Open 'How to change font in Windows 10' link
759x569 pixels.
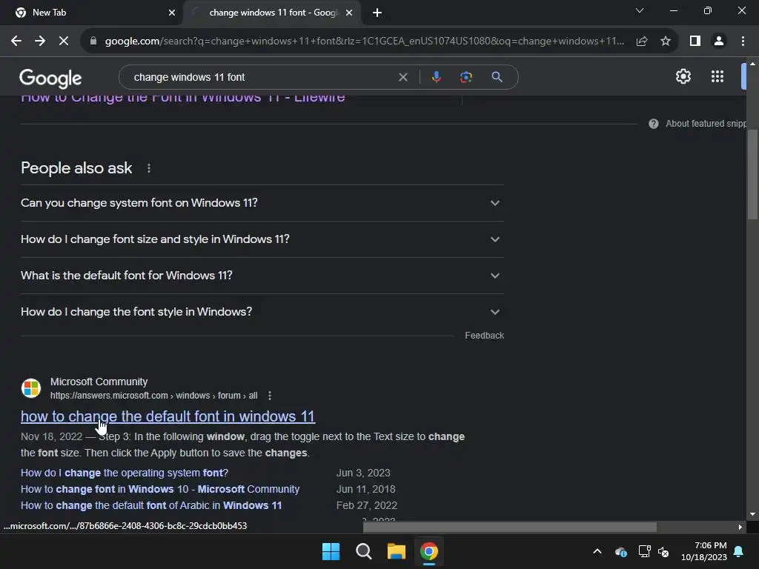point(160,489)
